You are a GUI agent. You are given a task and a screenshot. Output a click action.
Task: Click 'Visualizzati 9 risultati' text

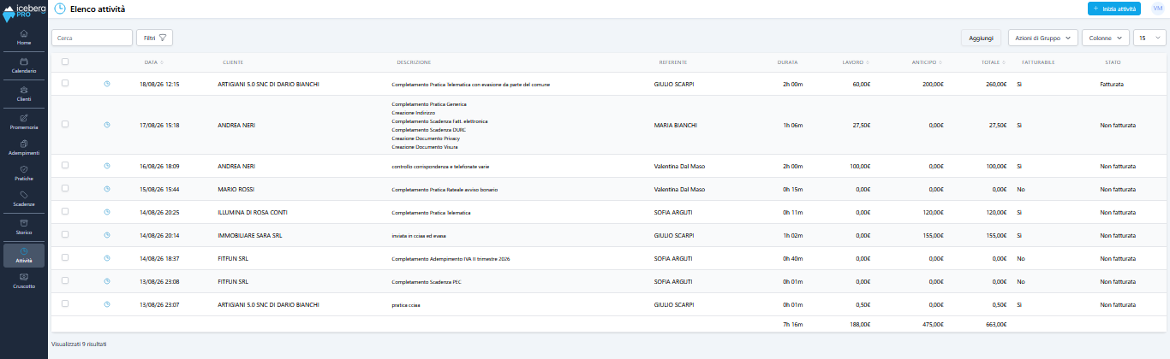(x=79, y=344)
